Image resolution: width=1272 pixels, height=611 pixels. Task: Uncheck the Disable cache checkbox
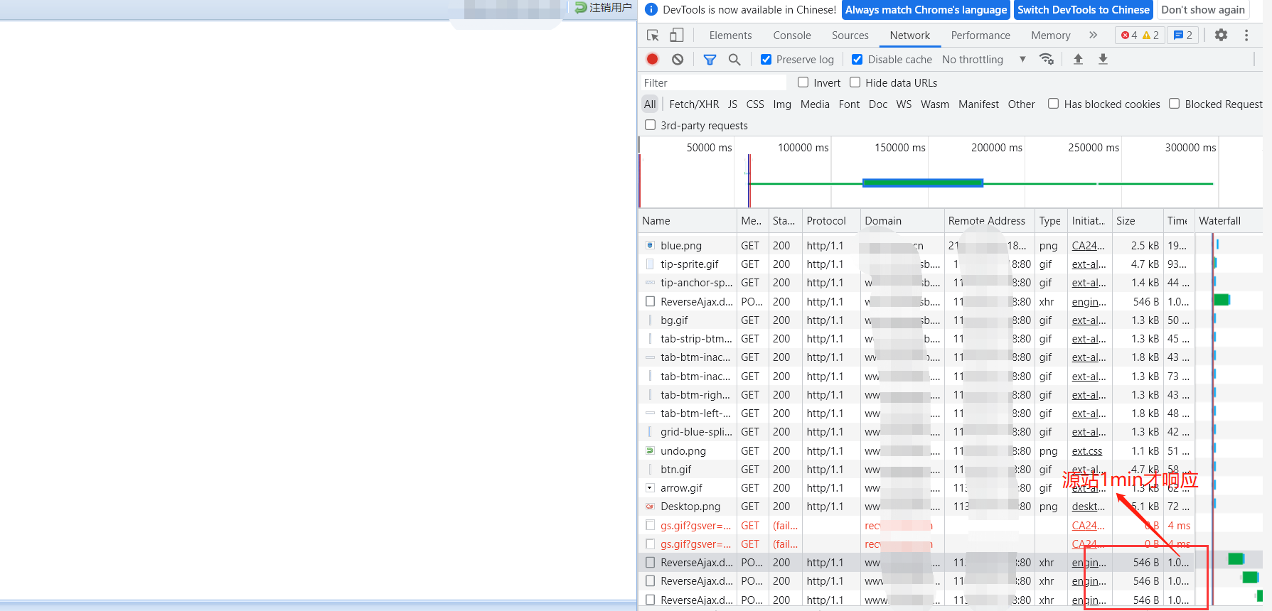[x=857, y=60]
